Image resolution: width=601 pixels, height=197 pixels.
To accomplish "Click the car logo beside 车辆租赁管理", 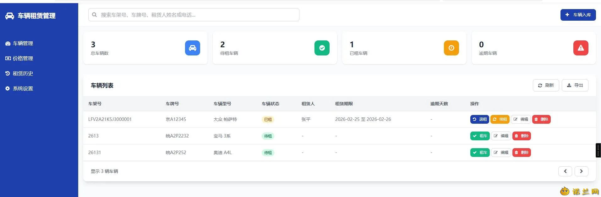I will tap(10, 16).
